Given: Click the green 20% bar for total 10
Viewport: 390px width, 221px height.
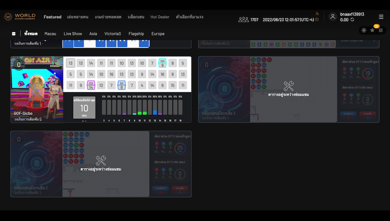Looking at the screenshot, I should point(139,113).
